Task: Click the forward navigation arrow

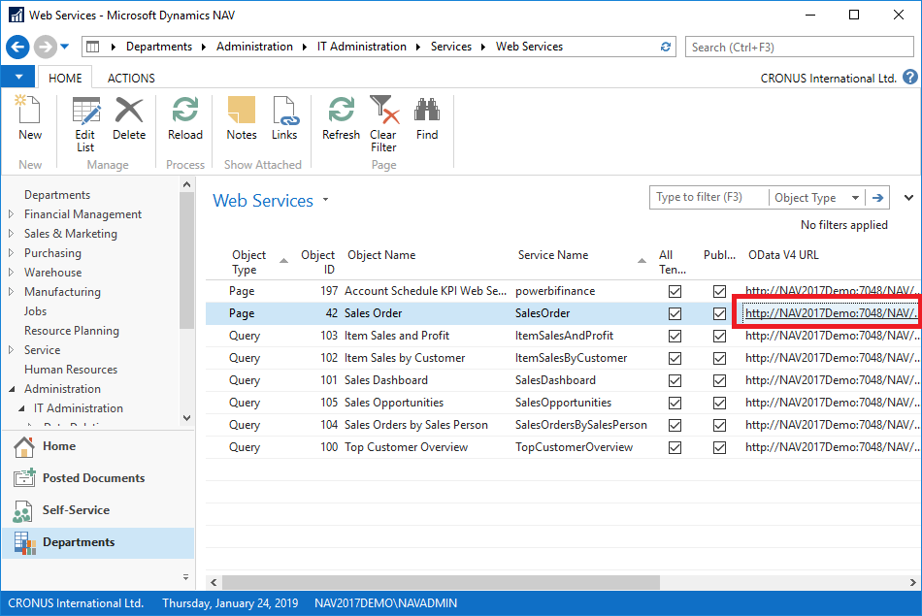Action: (45, 47)
